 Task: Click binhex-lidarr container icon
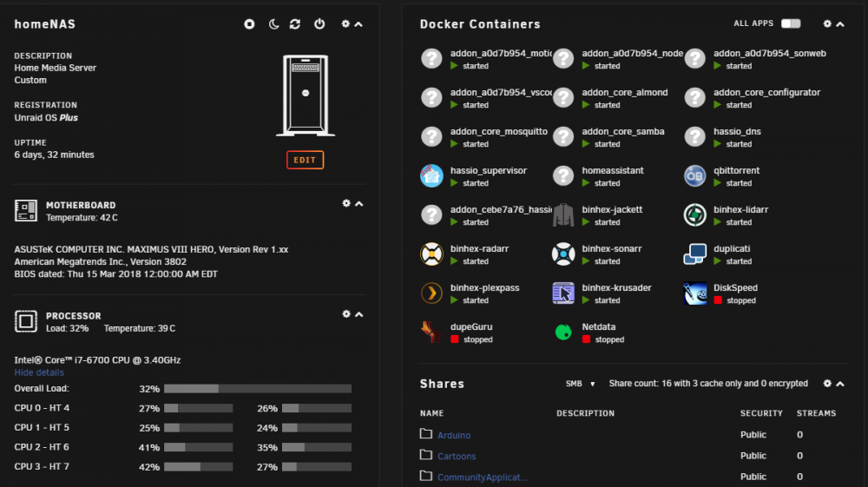pyautogui.click(x=694, y=214)
